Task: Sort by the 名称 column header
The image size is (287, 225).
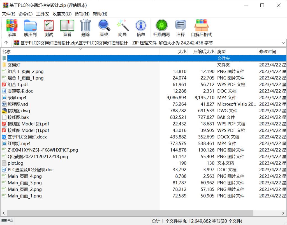Action: (x=6, y=52)
